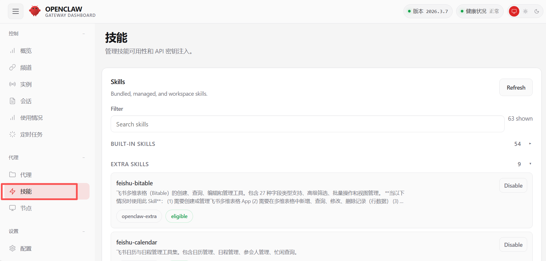Click the openclaw-extra tag on feishu-bitable
546x261 pixels.
point(139,216)
